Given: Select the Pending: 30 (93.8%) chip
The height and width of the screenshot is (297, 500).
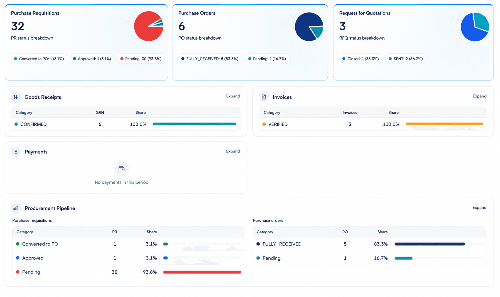Looking at the screenshot, I should tap(141, 59).
